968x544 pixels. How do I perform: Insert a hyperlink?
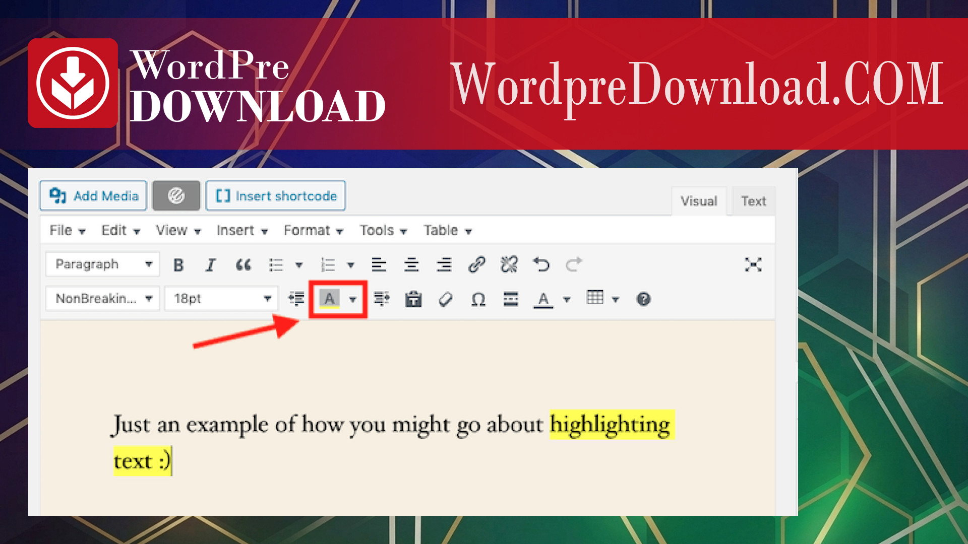[476, 265]
